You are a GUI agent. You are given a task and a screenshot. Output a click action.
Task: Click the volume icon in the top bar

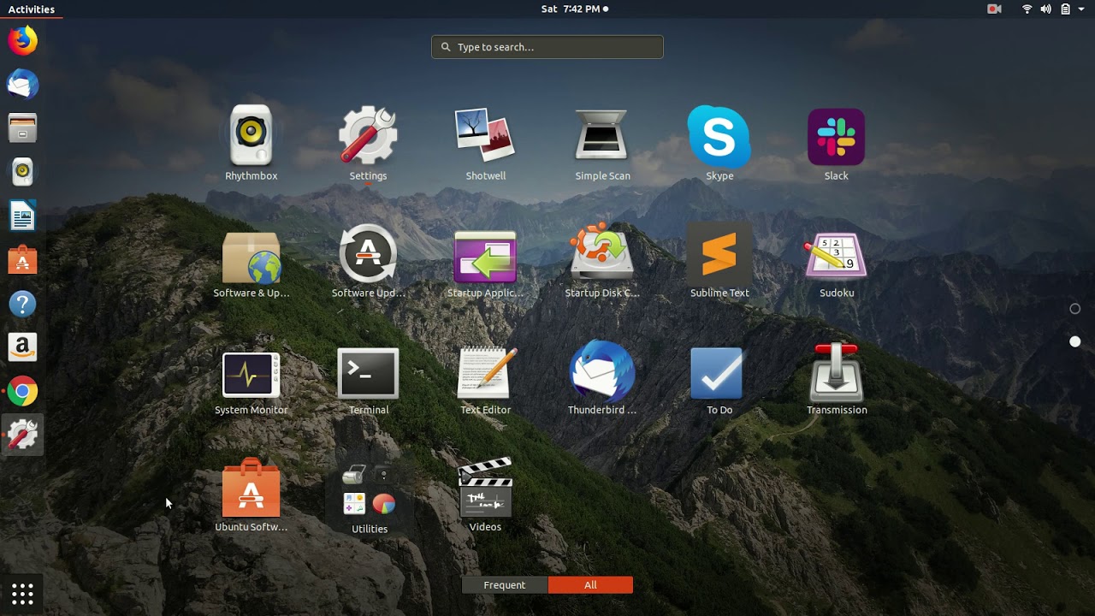(x=1046, y=9)
